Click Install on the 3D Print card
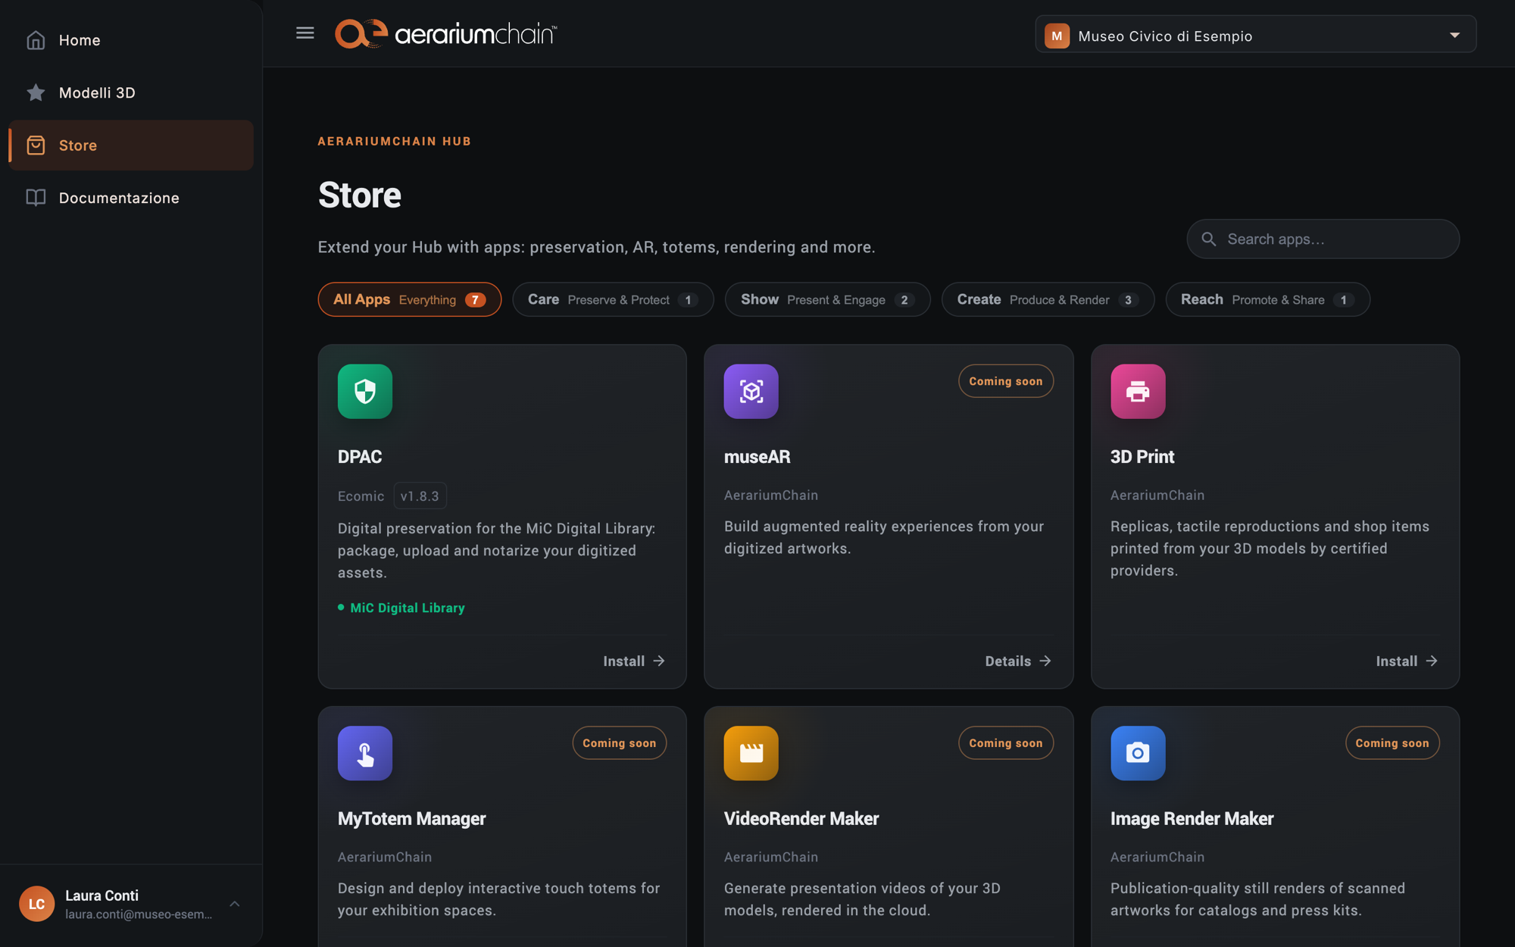1515x947 pixels. pos(1407,661)
